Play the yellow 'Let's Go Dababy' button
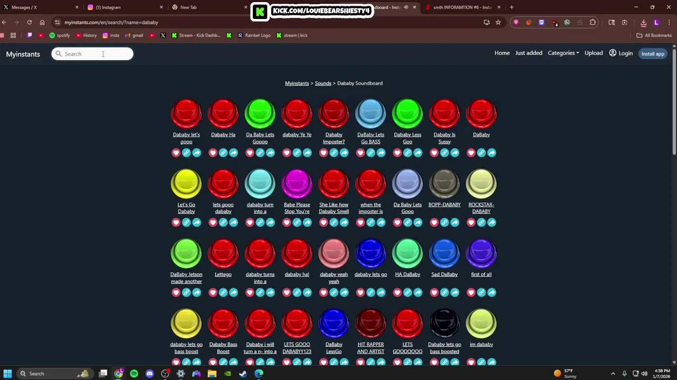Screen dimensions: 677x380 186,183
